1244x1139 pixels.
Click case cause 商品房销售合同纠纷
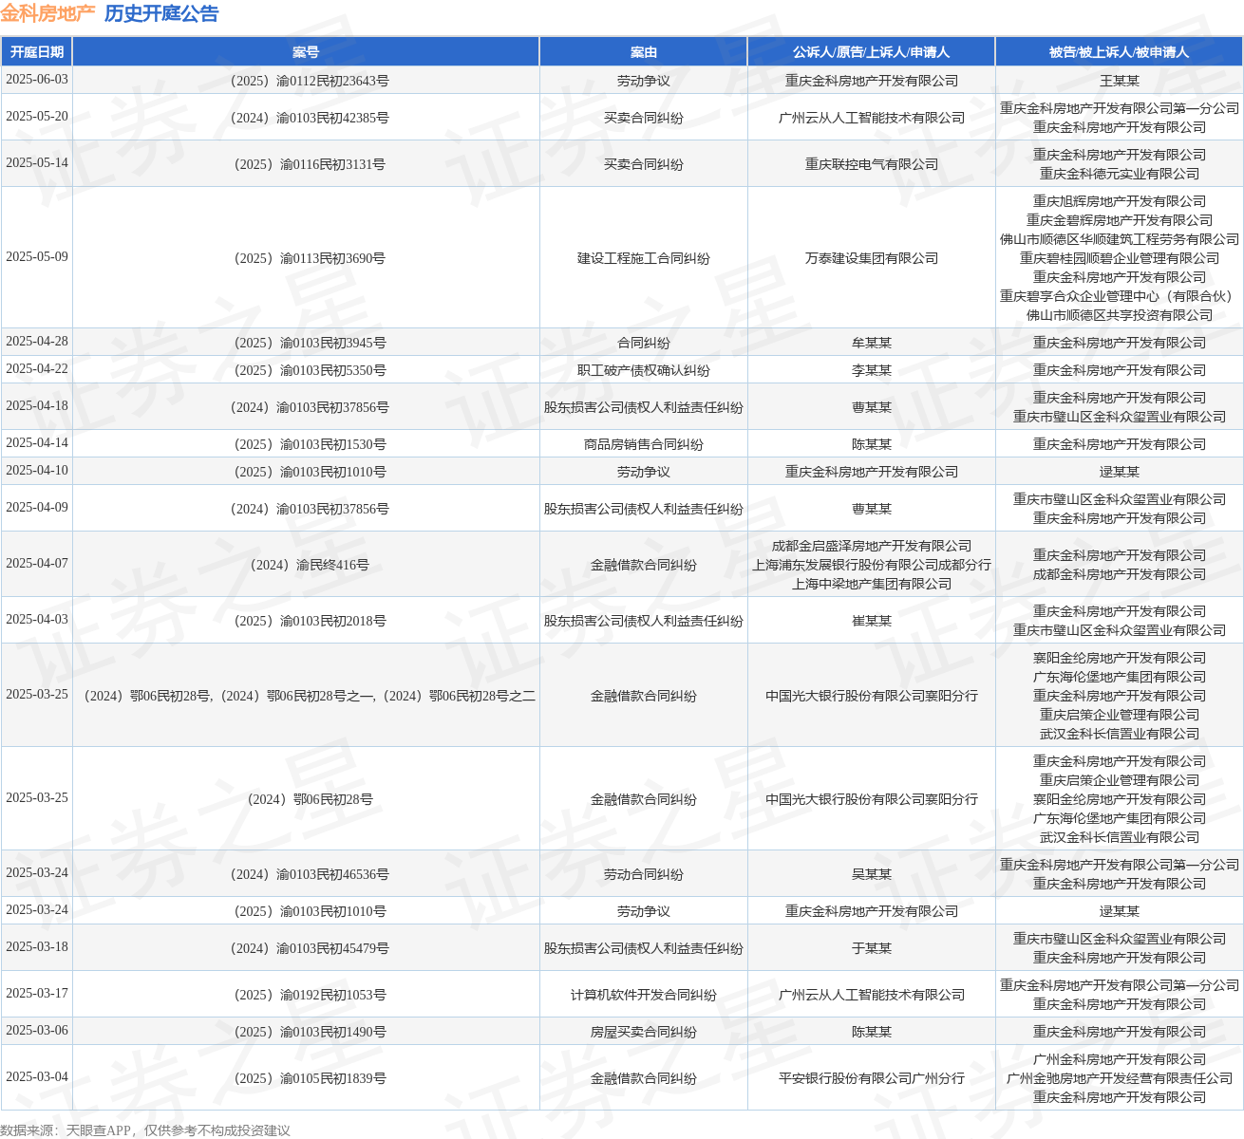coord(644,444)
